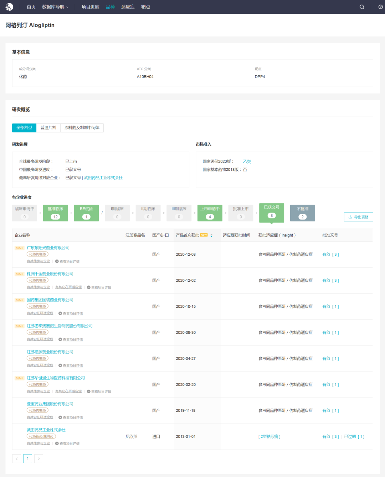Filter by 批准临床 stage with 12
Viewport: 385px width, 477px height.
[x=56, y=213]
